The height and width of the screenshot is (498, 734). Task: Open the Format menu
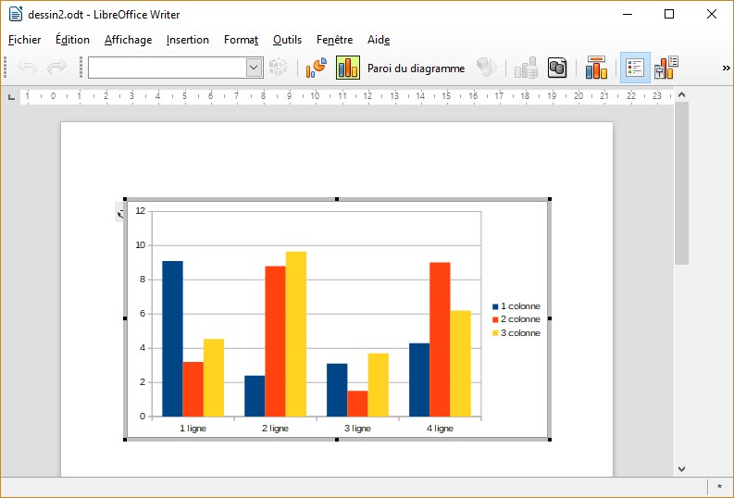pos(241,40)
